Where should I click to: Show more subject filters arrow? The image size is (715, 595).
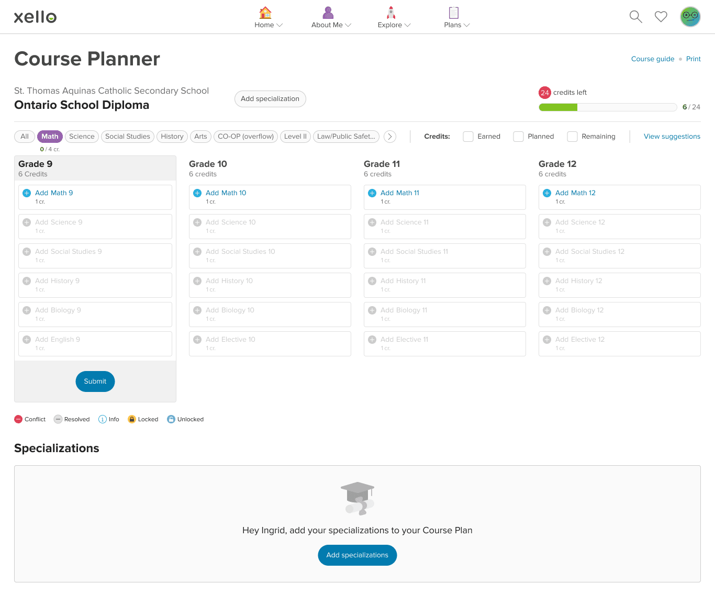click(390, 137)
